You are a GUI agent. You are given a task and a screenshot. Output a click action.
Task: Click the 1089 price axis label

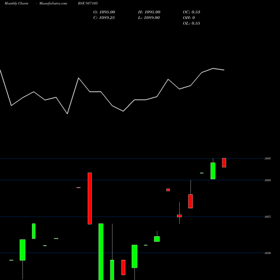click(x=268, y=180)
